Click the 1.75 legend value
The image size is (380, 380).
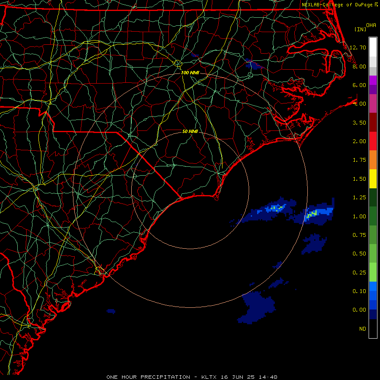[x=359, y=160]
